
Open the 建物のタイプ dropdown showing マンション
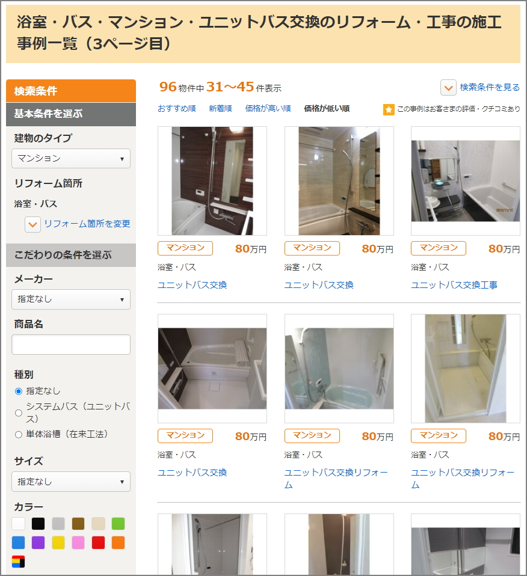(x=71, y=158)
